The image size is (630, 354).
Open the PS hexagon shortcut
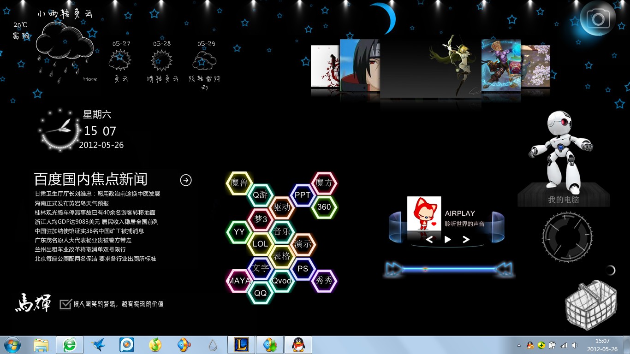pyautogui.click(x=303, y=269)
